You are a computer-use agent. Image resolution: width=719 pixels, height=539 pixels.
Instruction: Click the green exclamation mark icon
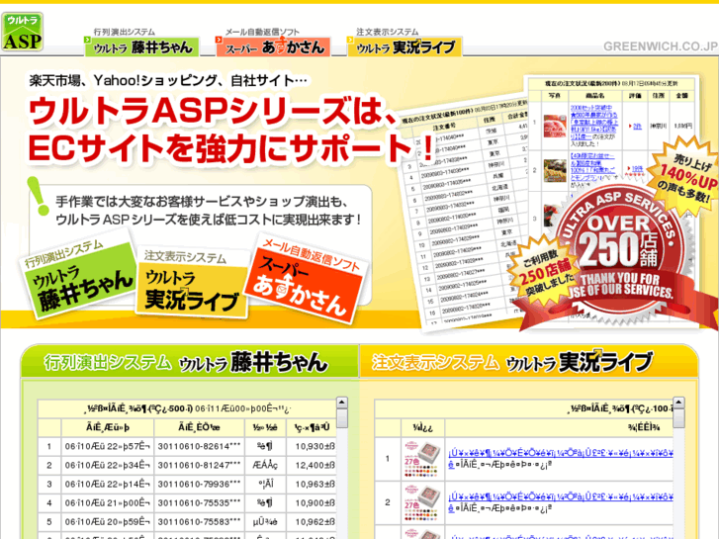click(40, 196)
